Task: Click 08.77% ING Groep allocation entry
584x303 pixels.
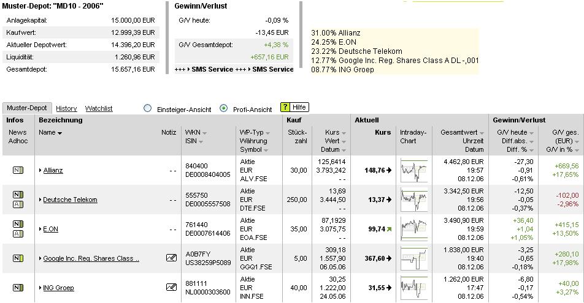Action: (342, 70)
